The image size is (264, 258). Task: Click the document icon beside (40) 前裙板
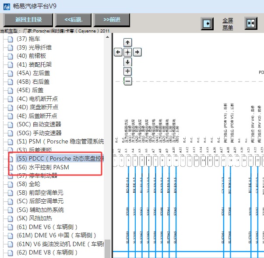[11, 56]
